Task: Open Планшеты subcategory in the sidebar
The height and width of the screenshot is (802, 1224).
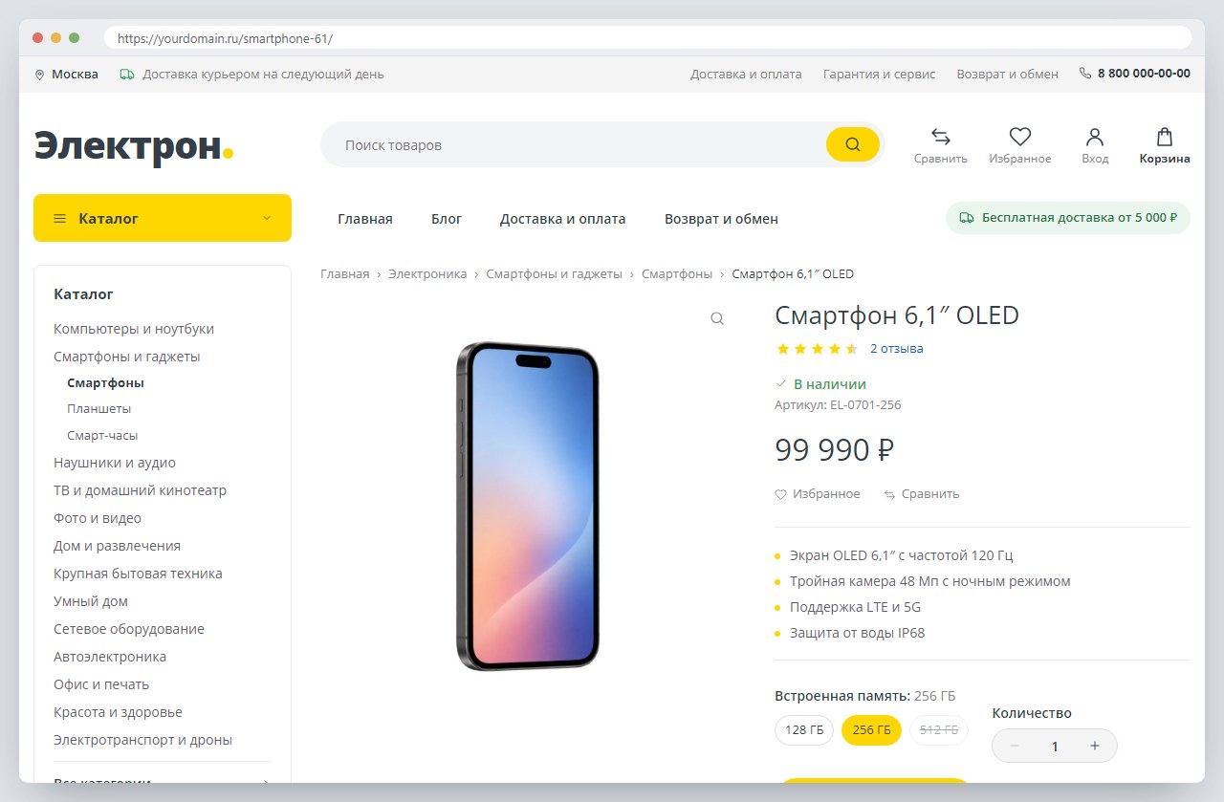Action: pyautogui.click(x=99, y=408)
